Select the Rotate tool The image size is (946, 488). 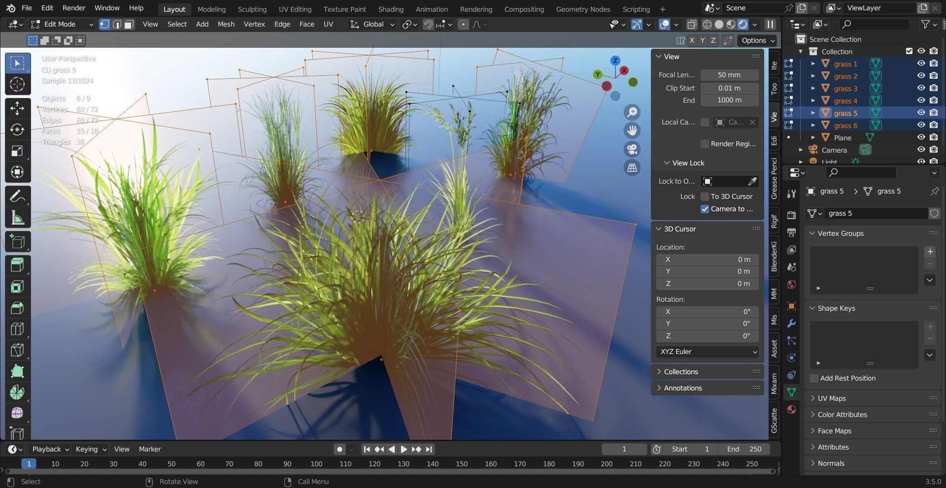(17, 130)
